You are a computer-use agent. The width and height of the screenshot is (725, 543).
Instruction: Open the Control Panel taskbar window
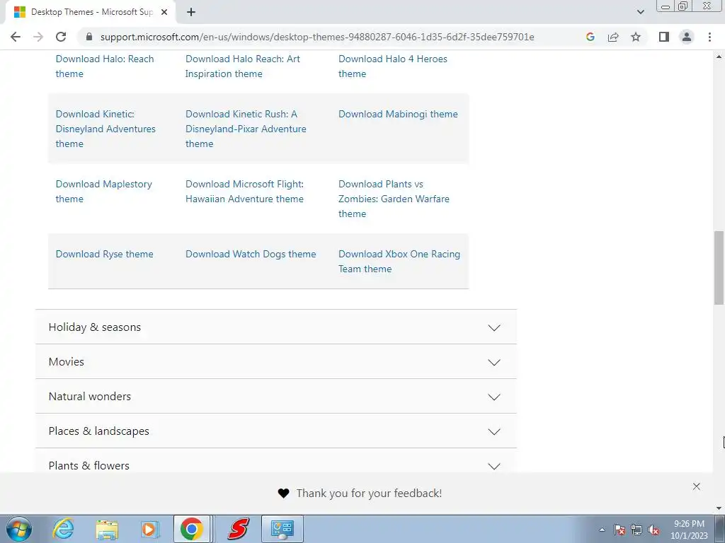(282, 529)
